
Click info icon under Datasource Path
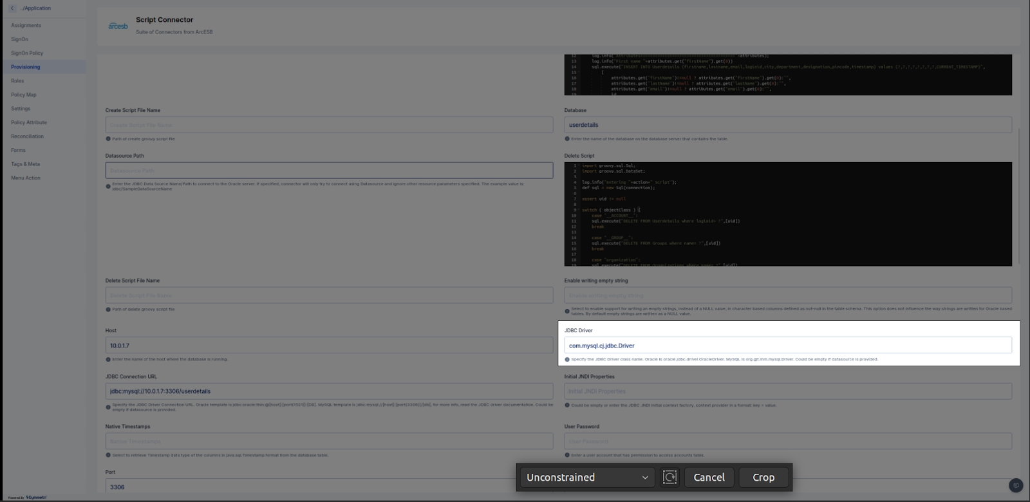pyautogui.click(x=108, y=186)
